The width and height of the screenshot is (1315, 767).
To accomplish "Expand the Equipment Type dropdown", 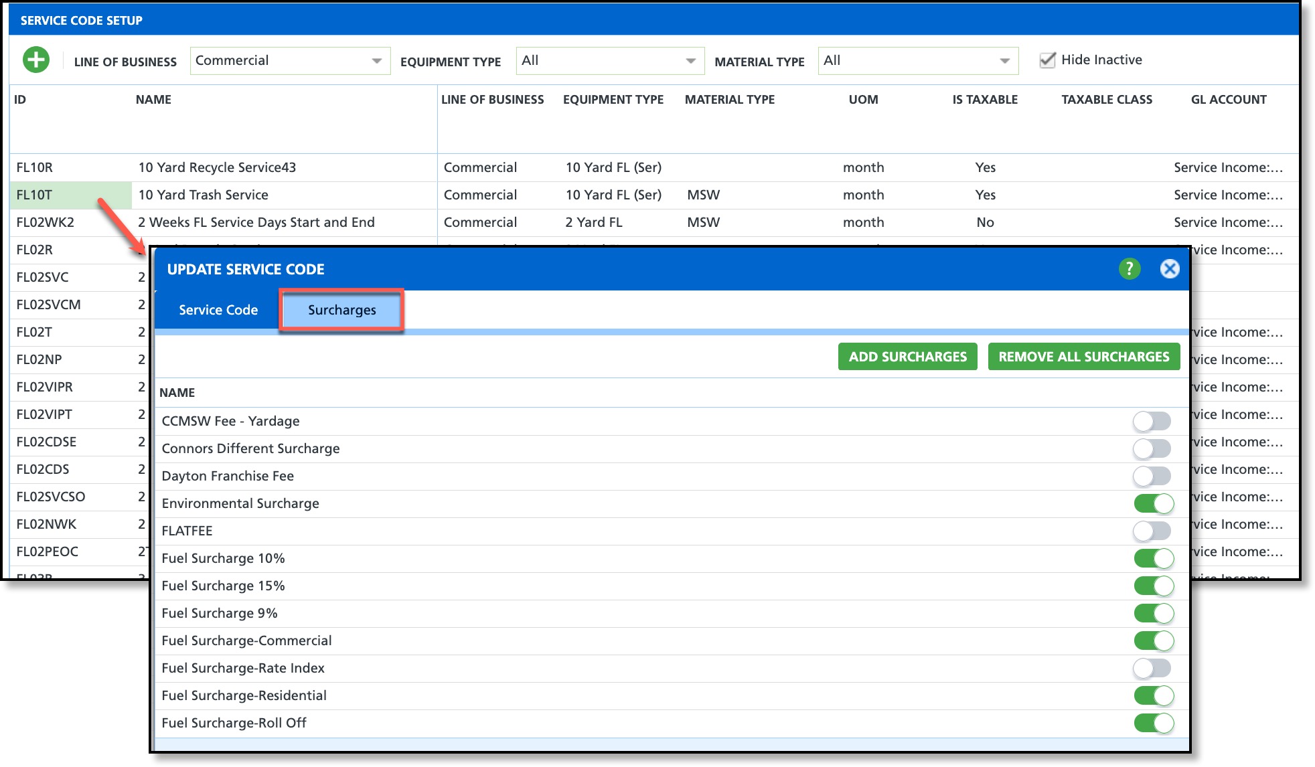I will 609,61.
